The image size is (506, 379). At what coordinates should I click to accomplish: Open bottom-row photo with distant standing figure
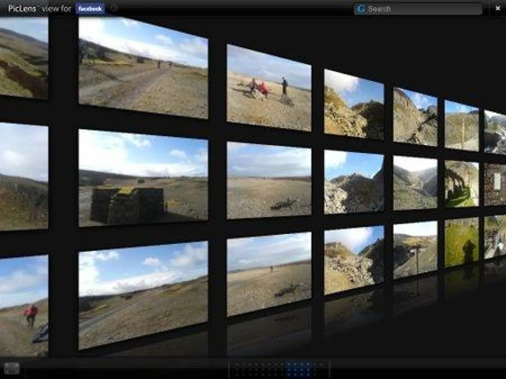tap(269, 274)
